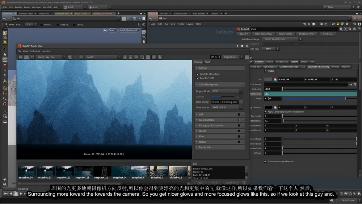Image resolution: width=362 pixels, height=204 pixels.
Task: Click the Scattering slider
Action: (320, 89)
